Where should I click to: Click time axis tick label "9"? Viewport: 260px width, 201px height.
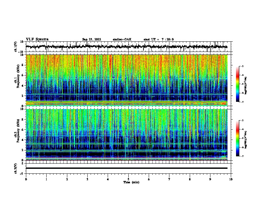coord(210,179)
